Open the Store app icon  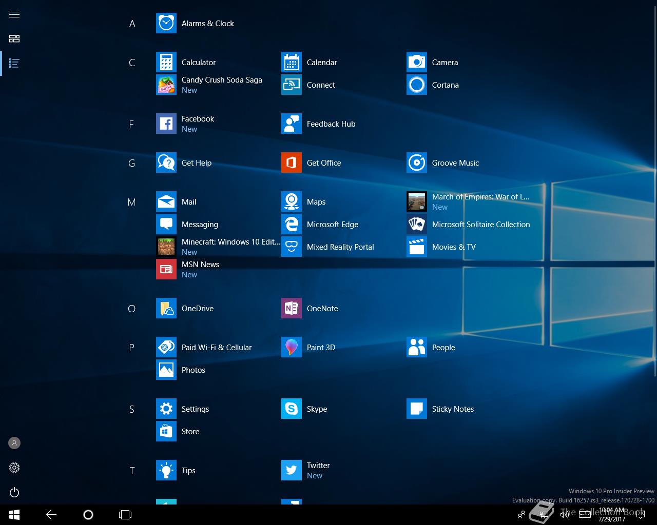[166, 432]
